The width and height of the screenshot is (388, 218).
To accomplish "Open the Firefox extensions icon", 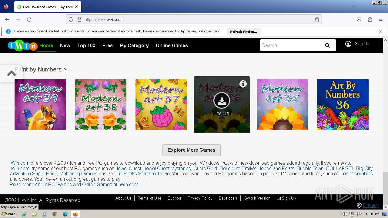I will coord(370,19).
